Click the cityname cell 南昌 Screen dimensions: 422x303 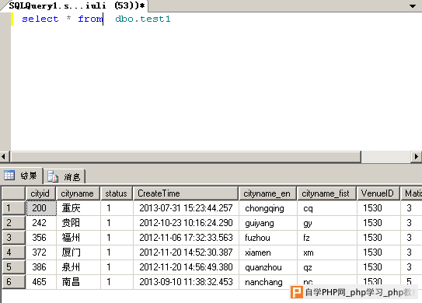[x=78, y=282]
